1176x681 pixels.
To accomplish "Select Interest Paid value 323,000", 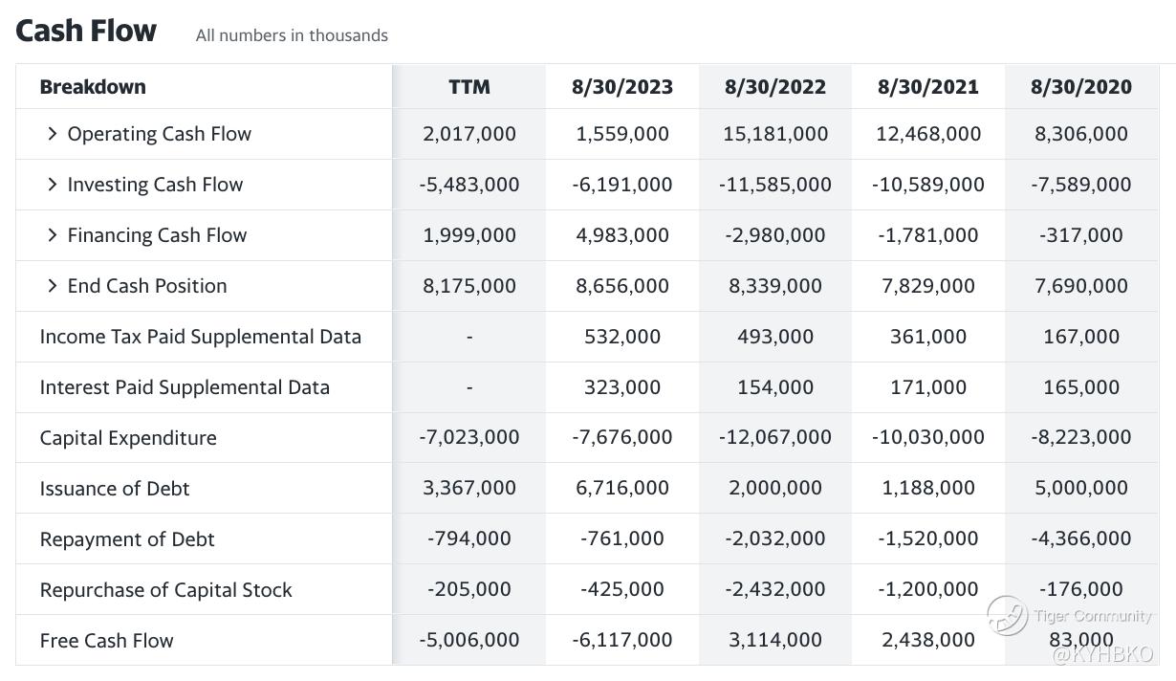I will (x=622, y=387).
